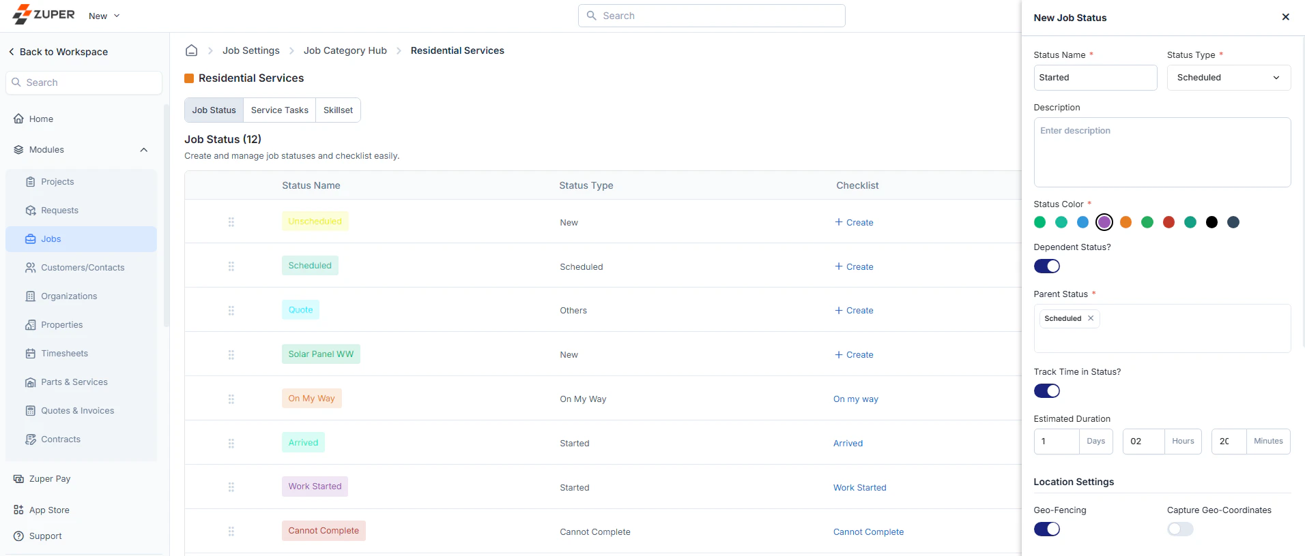Viewport: 1305px width, 556px height.
Task: Select the Jobs module
Action: coord(81,239)
